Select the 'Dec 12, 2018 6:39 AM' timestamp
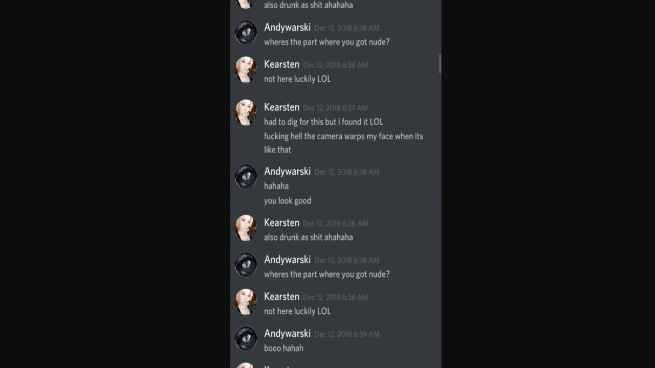 coord(347,334)
